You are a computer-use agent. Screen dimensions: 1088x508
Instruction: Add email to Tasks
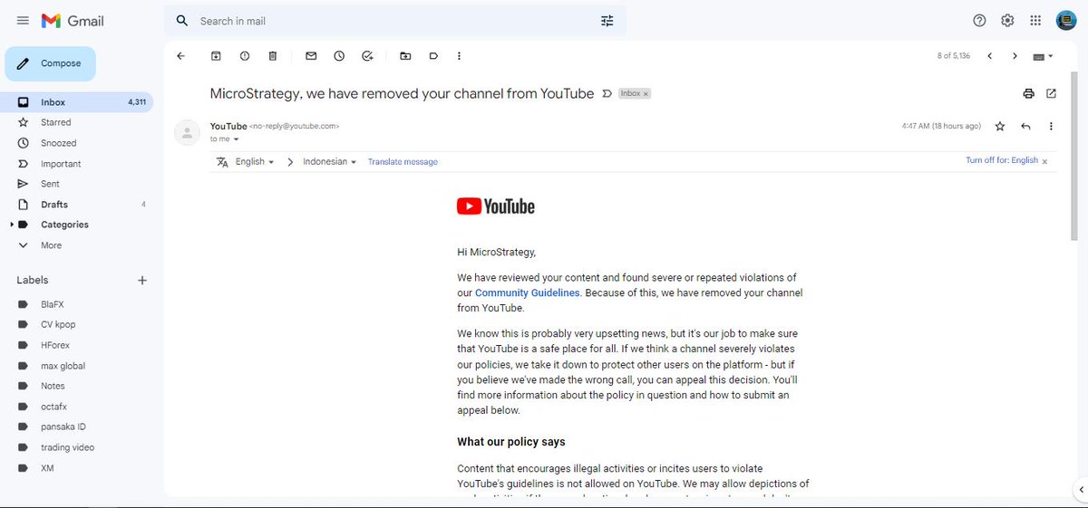(x=367, y=55)
